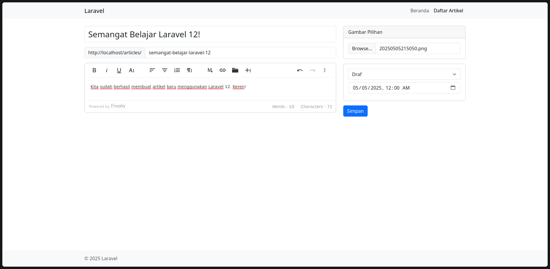This screenshot has width=550, height=269.
Task: Undo the last edit
Action: [300, 70]
